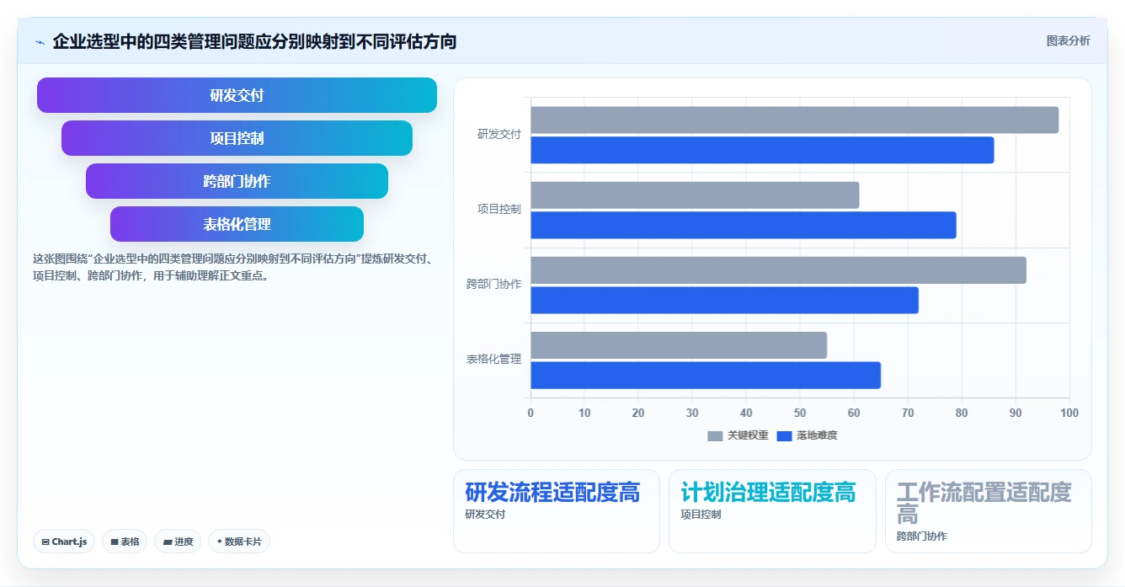Viewport: 1125px width, 587px height.
Task: Click the 数据卡片 tag chip
Action: pos(239,542)
